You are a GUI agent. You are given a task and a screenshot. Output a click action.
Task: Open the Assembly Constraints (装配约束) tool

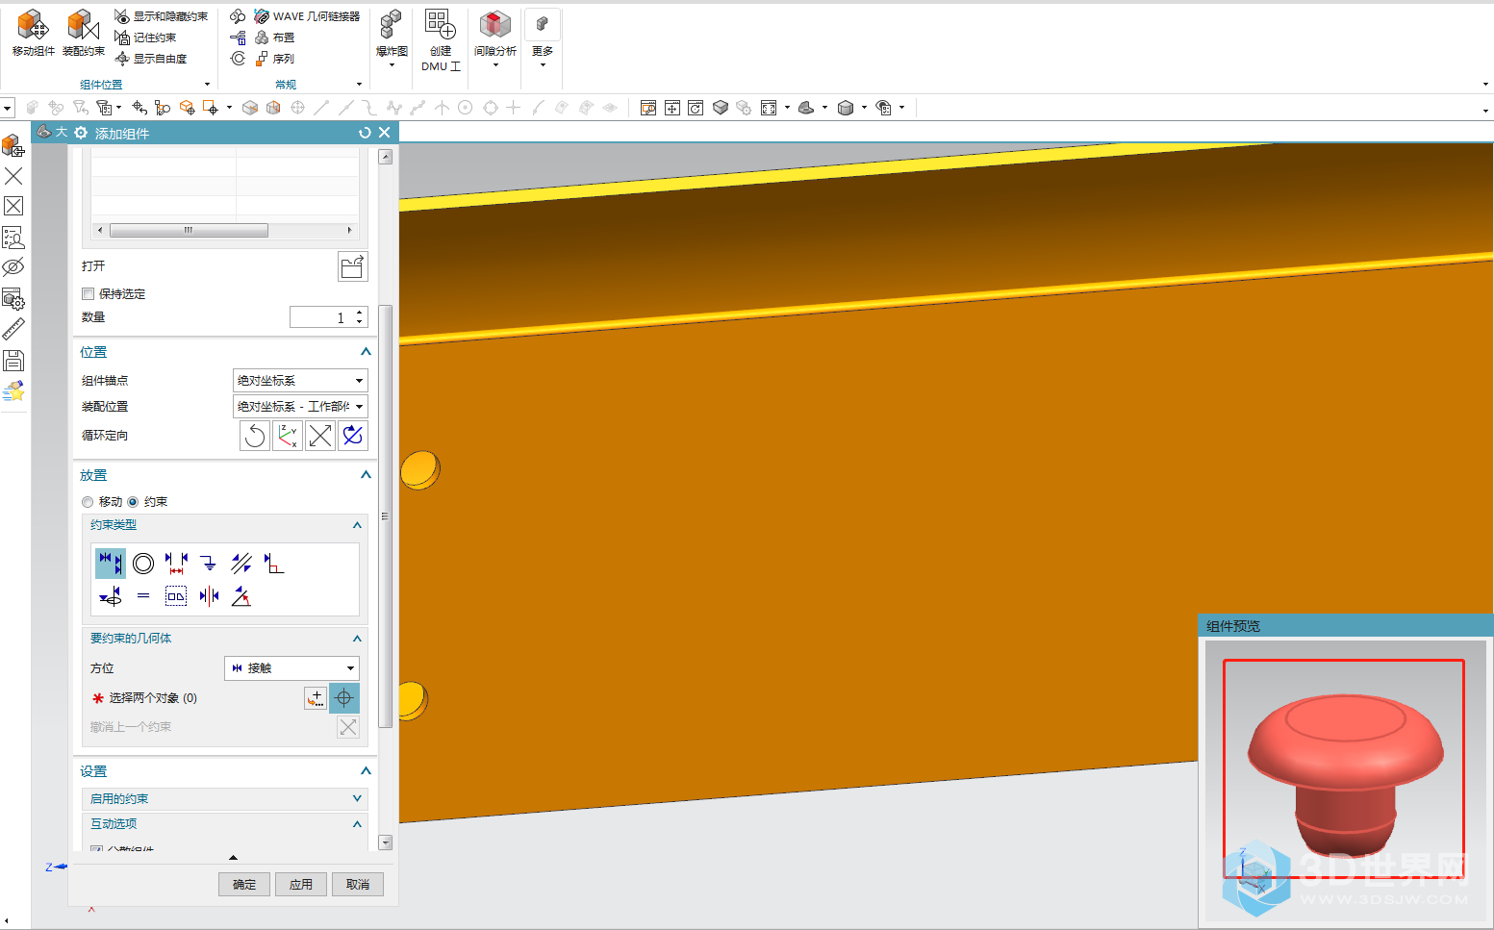click(x=84, y=33)
